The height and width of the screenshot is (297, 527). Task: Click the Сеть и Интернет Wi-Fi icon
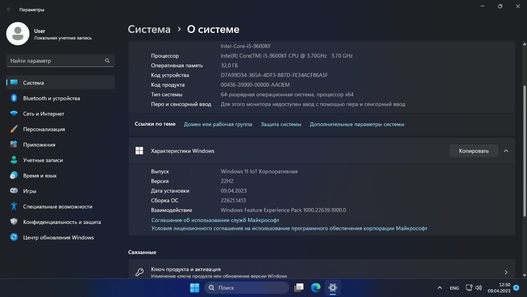point(14,114)
